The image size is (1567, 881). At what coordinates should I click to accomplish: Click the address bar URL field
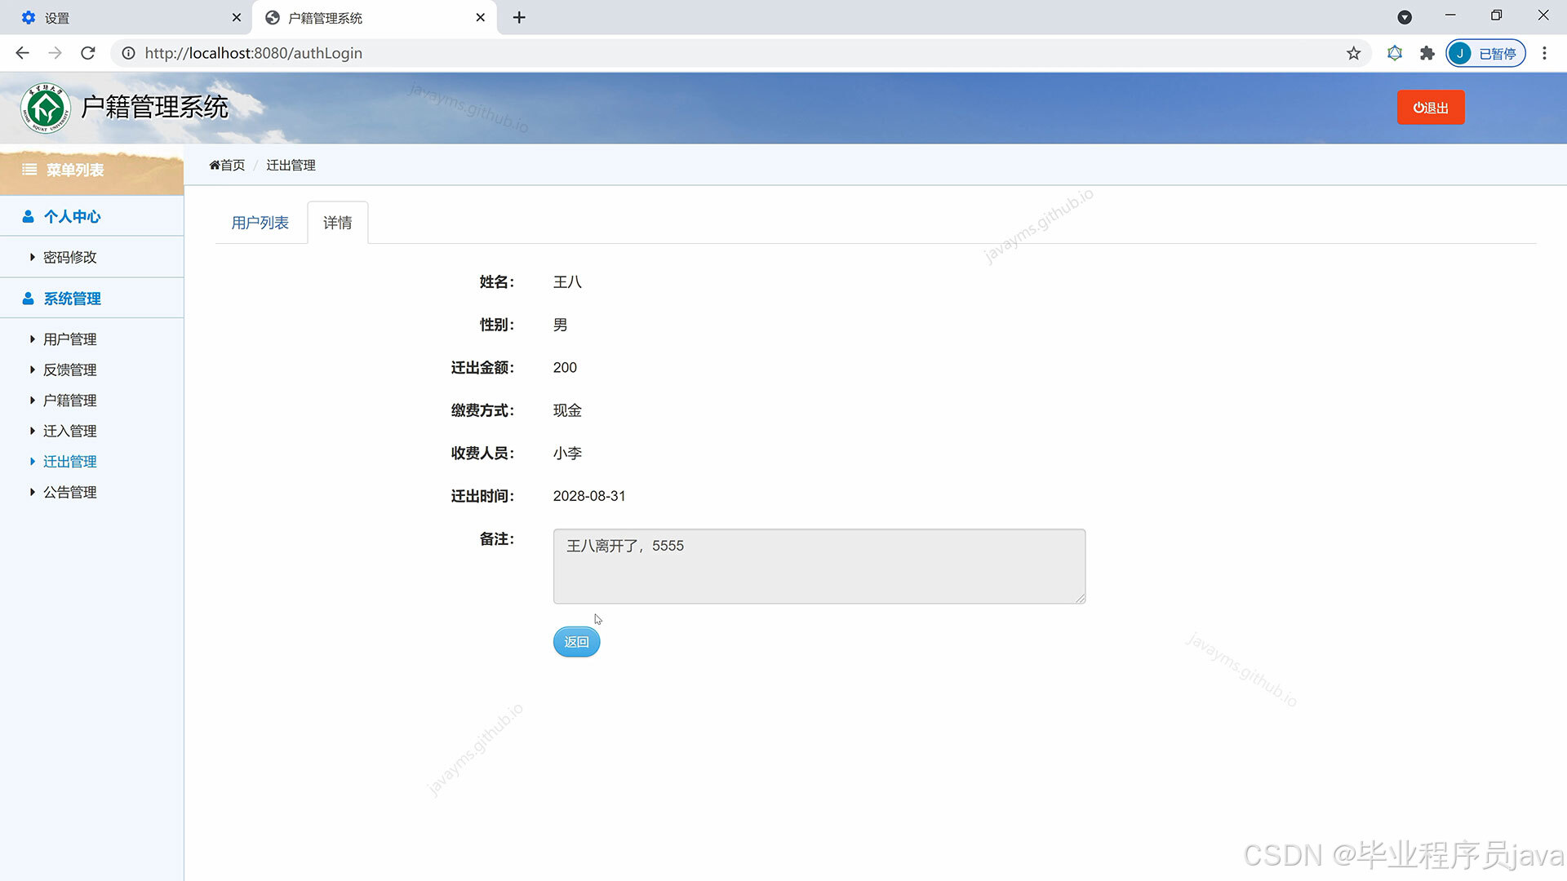pyautogui.click(x=726, y=53)
